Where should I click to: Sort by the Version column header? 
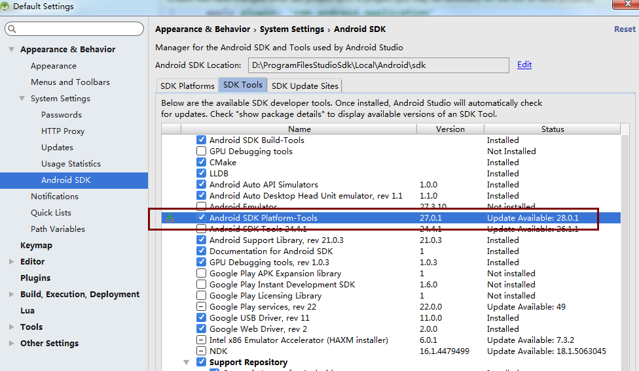[x=450, y=129]
